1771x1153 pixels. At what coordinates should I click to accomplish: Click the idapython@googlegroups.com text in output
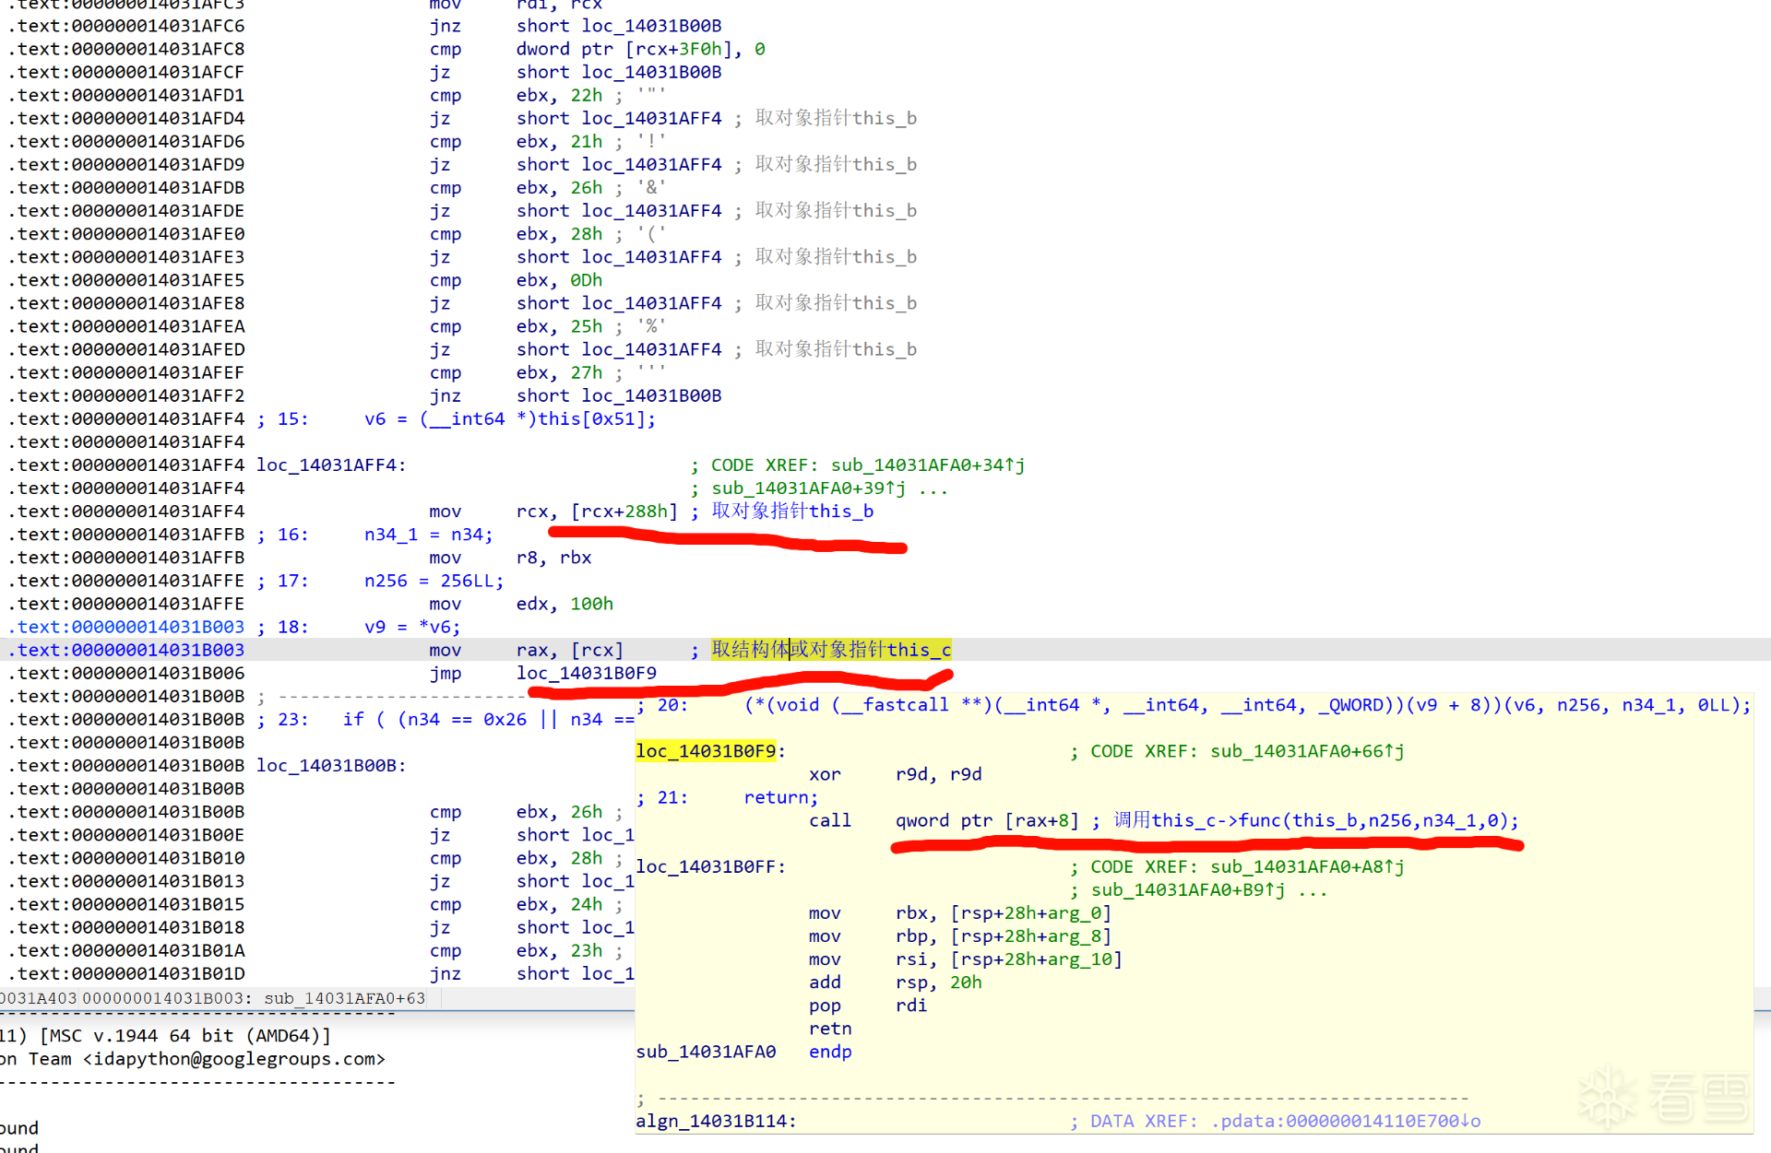(234, 1059)
